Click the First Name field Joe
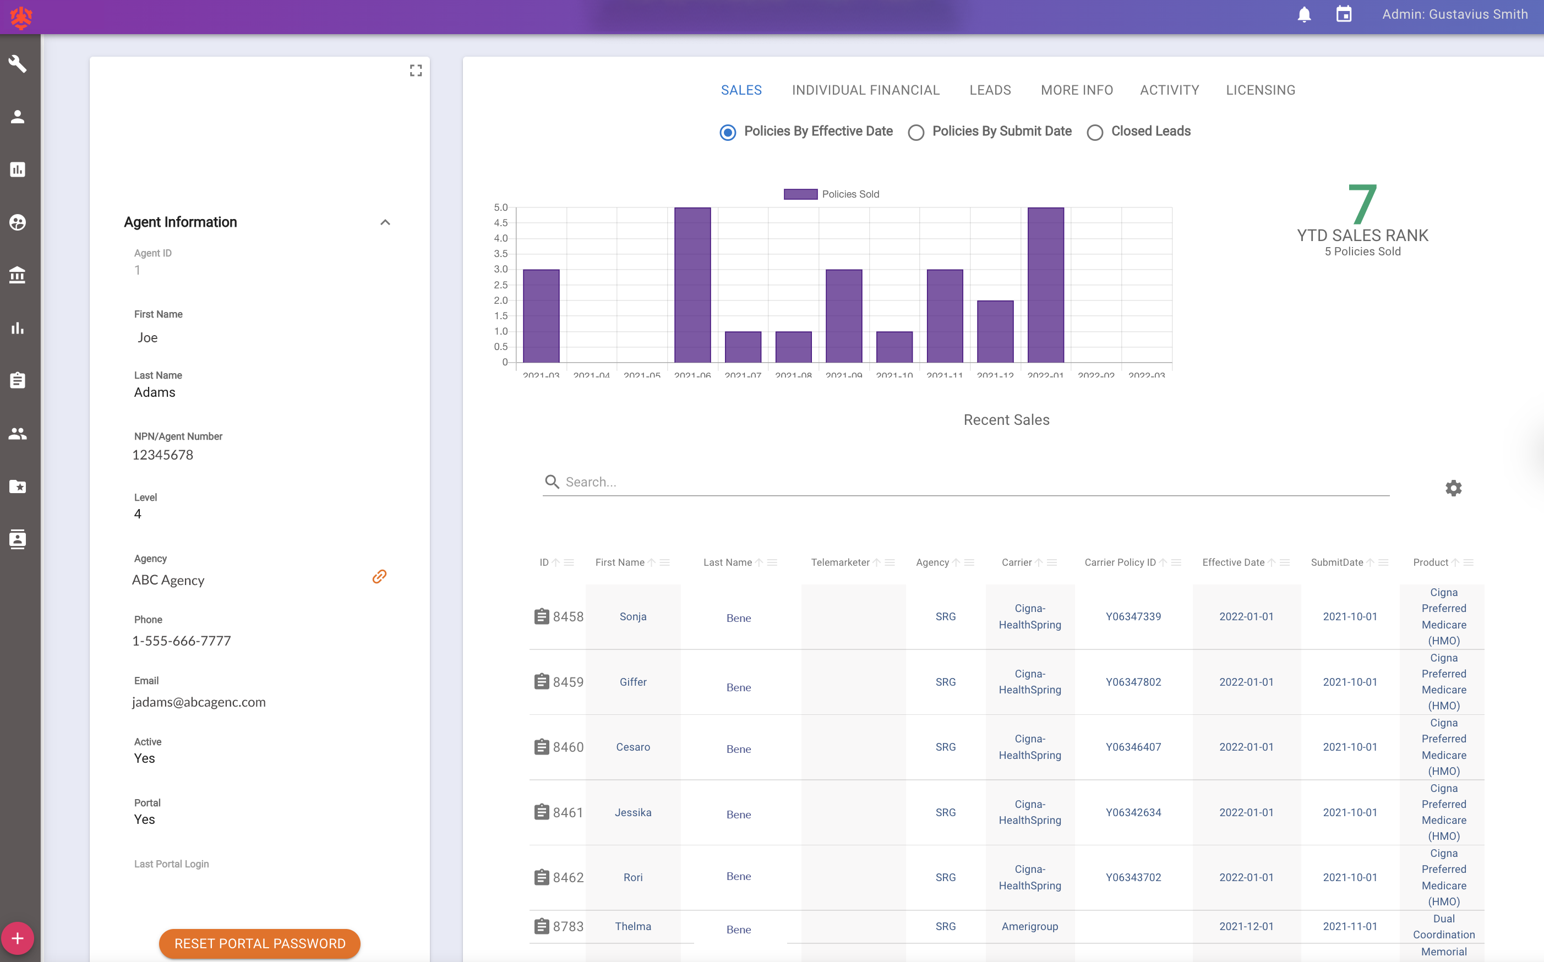The width and height of the screenshot is (1544, 962). click(148, 338)
